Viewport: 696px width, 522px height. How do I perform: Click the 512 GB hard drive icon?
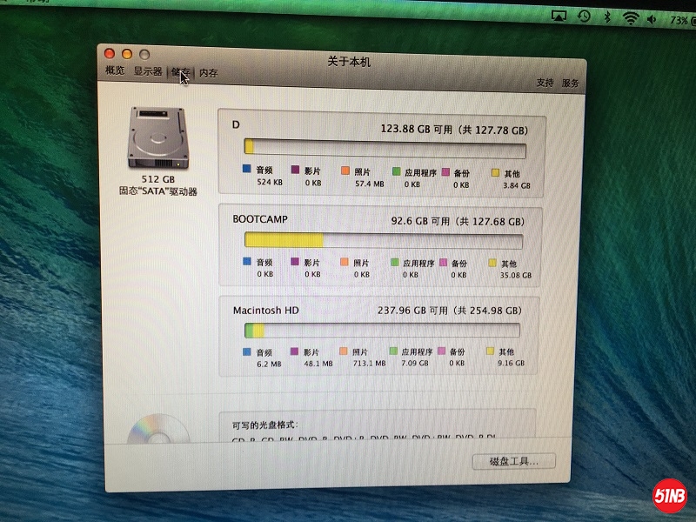(157, 137)
